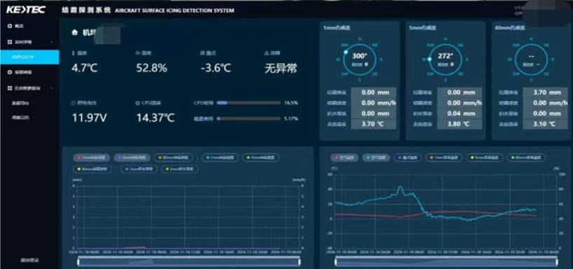Toggle the cyan-dot 1mm legend chip in the thickness chart

click(220, 158)
